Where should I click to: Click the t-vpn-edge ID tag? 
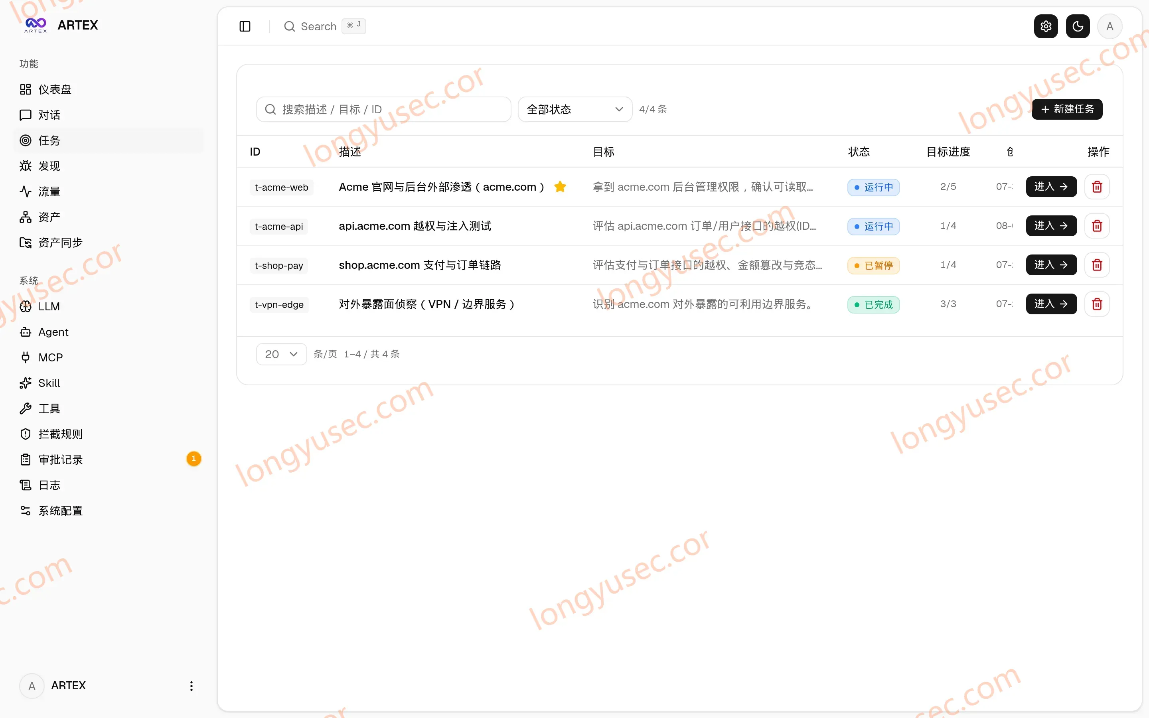(279, 304)
